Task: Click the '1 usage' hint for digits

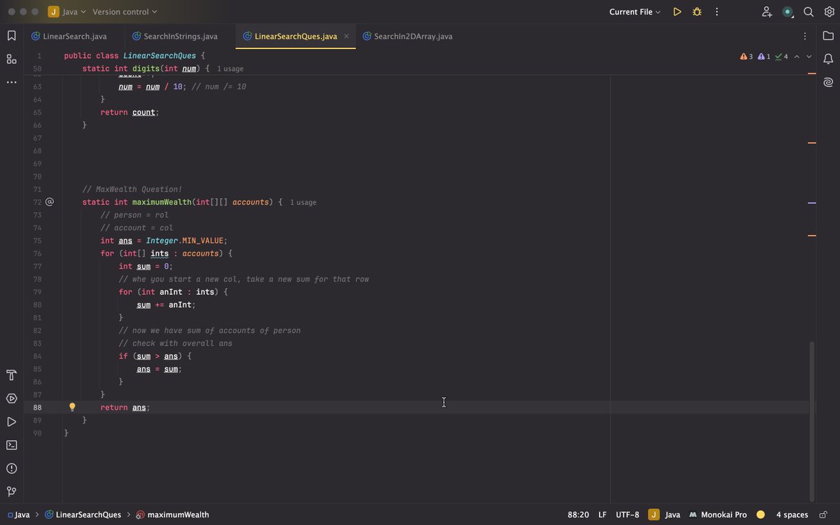Action: (230, 69)
